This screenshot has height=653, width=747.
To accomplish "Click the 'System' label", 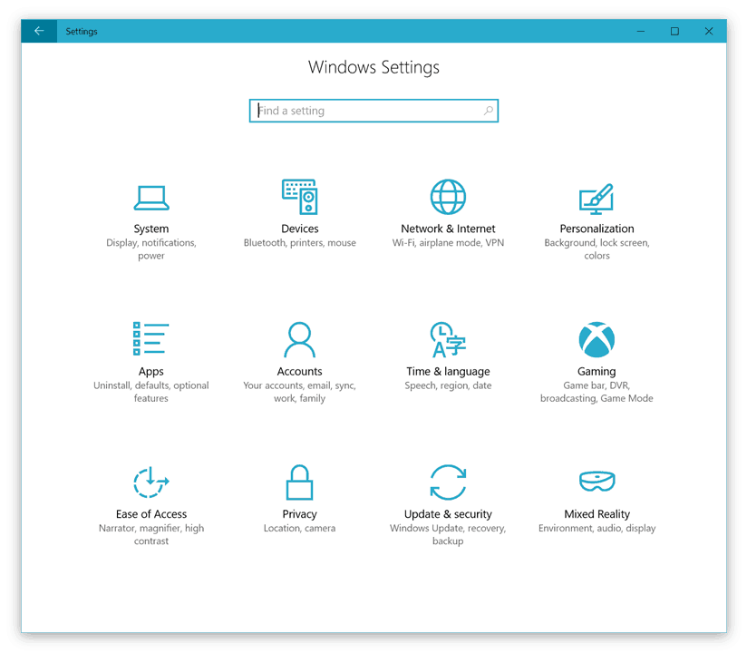I will (151, 229).
